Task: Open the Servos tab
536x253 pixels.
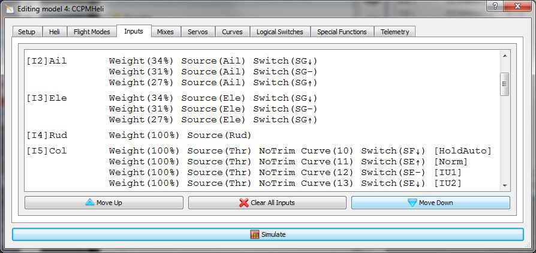Action: pyautogui.click(x=198, y=32)
